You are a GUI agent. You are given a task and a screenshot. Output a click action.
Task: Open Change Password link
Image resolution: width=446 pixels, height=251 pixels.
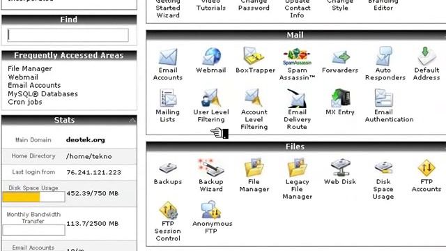point(254,5)
